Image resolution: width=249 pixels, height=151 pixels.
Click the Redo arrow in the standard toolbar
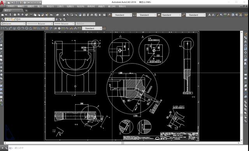point(57,15)
